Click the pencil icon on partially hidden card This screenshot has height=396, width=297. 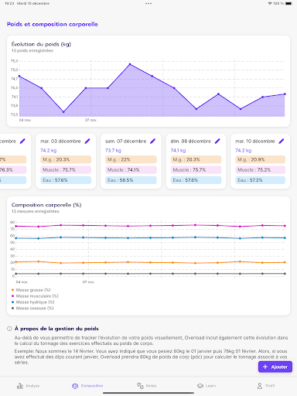point(22,141)
